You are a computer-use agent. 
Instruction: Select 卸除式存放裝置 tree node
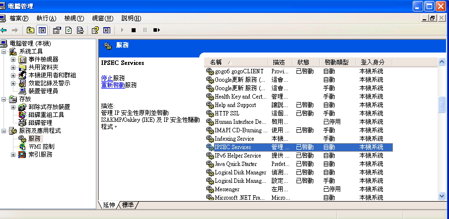coord(49,107)
